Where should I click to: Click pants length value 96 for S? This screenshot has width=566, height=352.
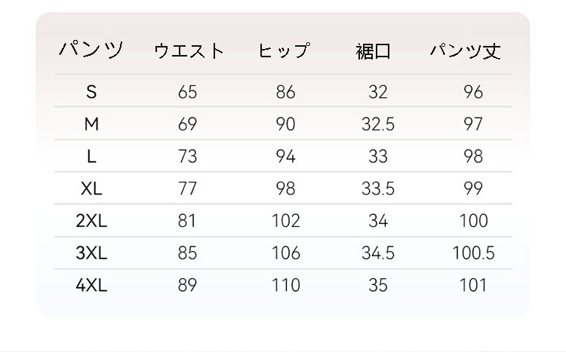point(473,92)
